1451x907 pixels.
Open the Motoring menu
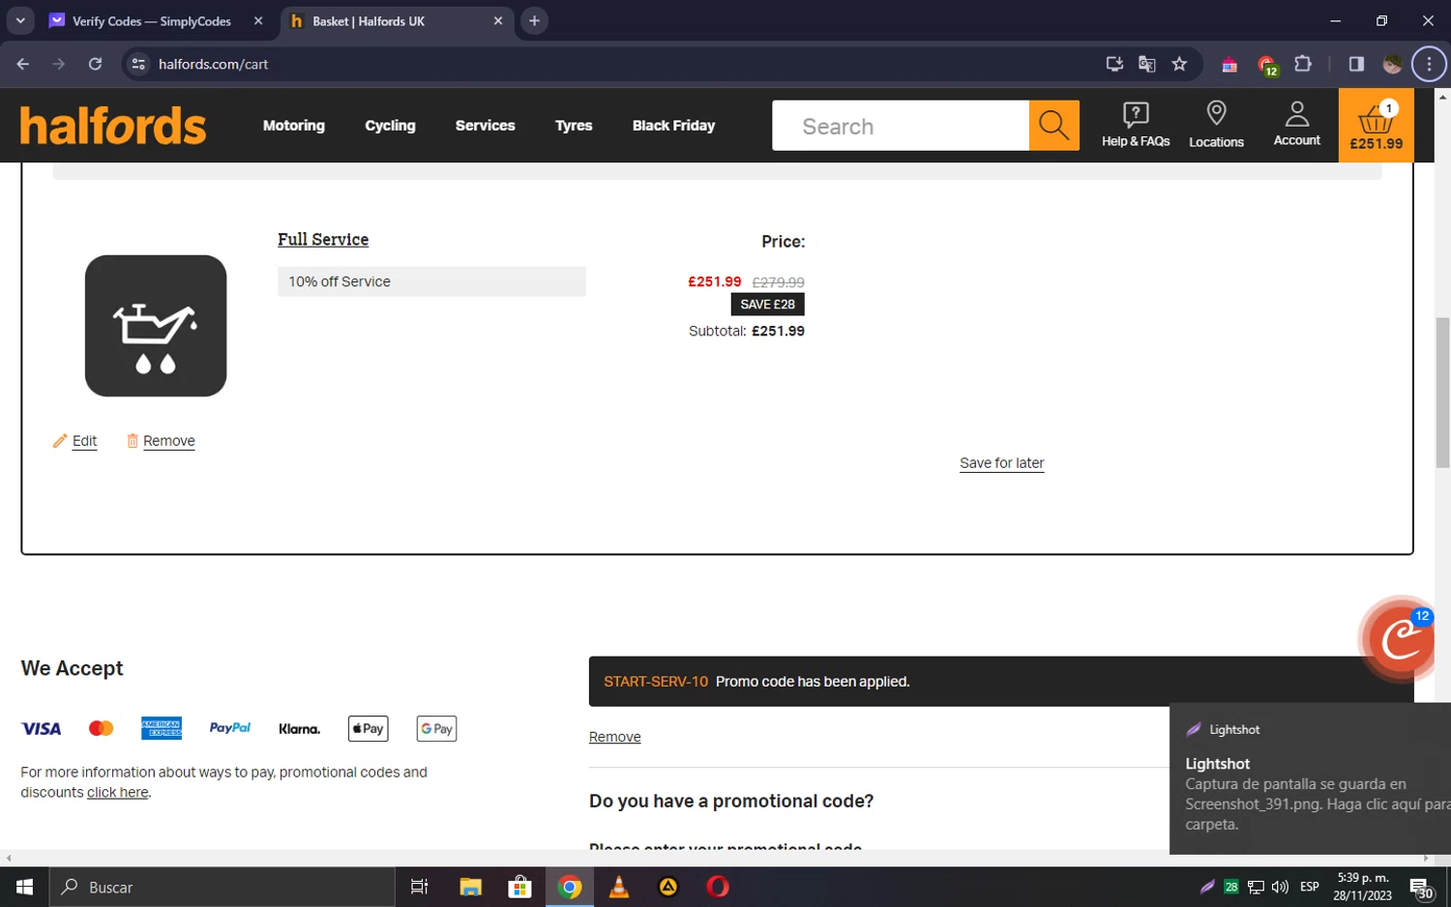(294, 126)
